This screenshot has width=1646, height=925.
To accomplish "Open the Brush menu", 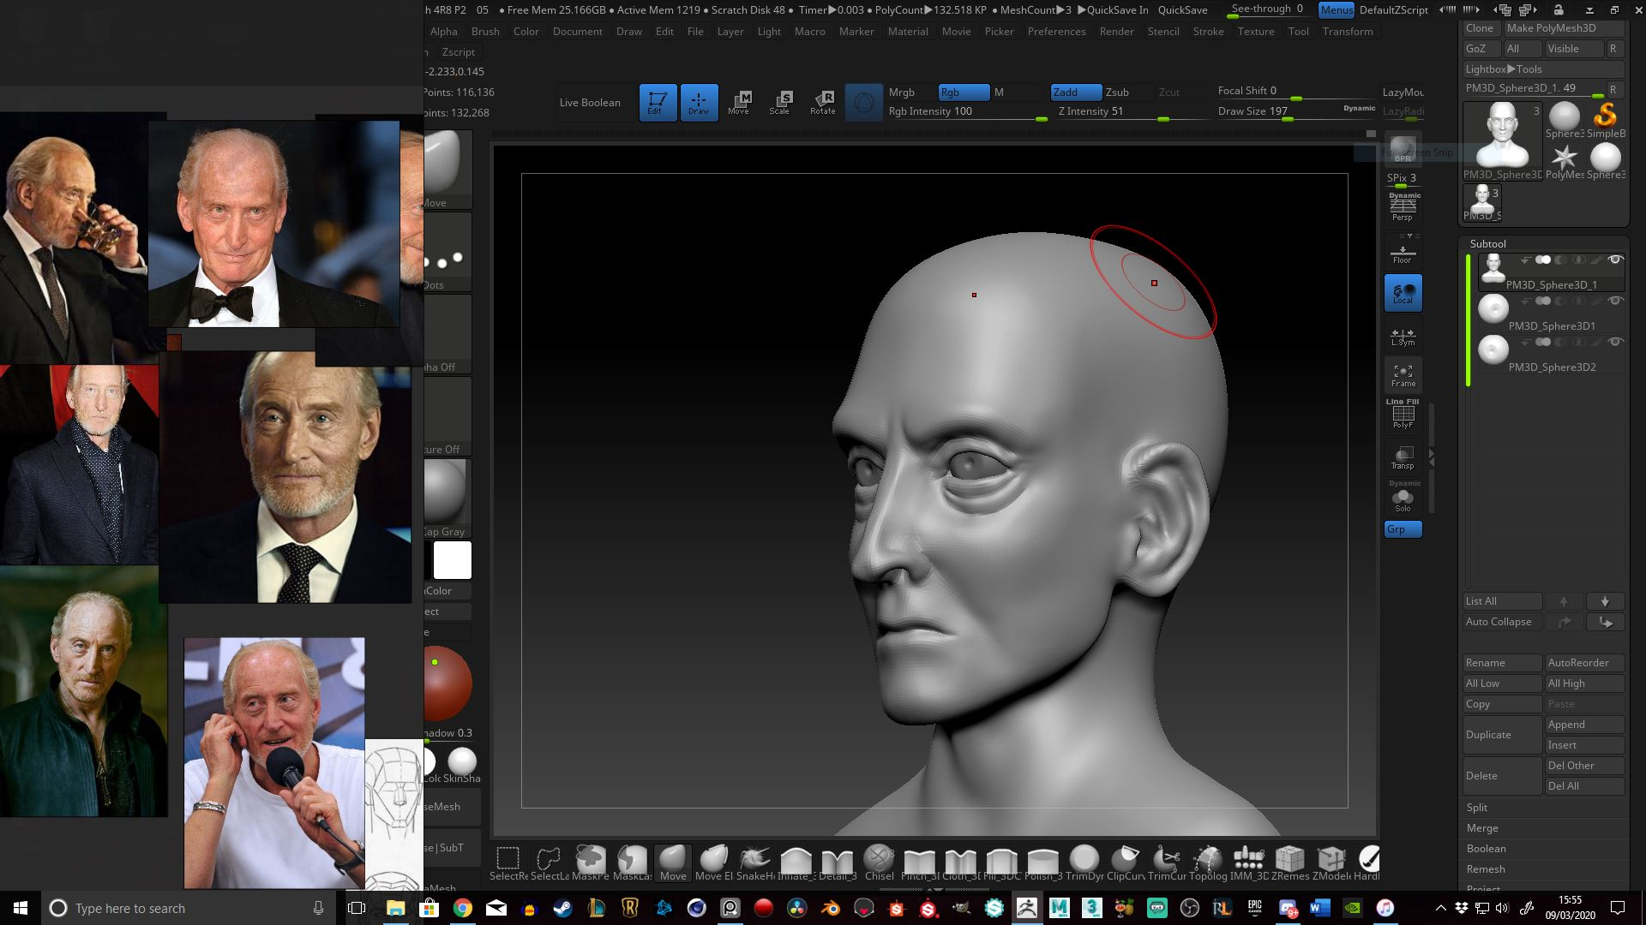I will (x=485, y=31).
